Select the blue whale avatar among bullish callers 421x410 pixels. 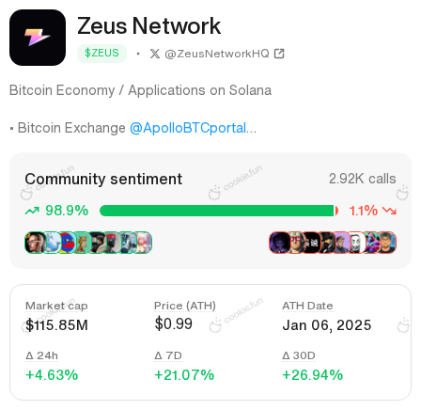pyautogui.click(x=52, y=243)
